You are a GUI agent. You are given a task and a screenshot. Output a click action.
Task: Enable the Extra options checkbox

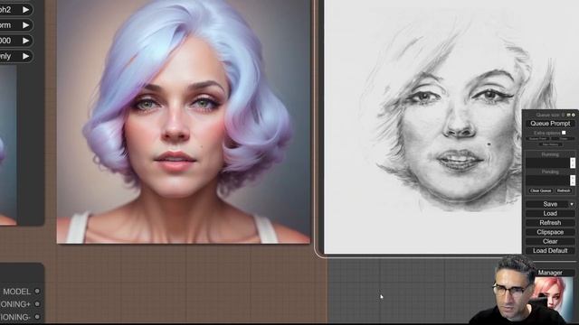point(564,133)
